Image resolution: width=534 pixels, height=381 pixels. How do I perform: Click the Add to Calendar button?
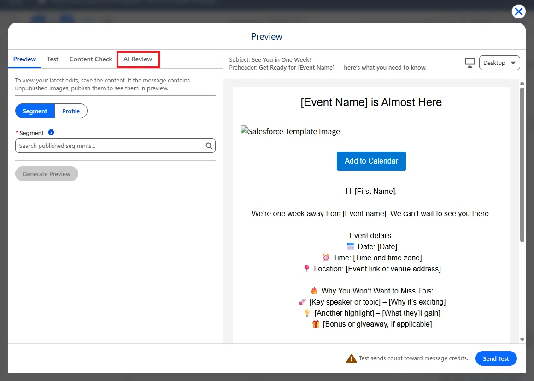click(x=371, y=161)
